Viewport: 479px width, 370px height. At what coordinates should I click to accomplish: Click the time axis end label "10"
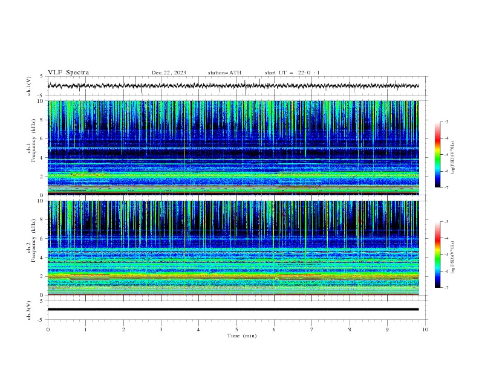point(425,329)
